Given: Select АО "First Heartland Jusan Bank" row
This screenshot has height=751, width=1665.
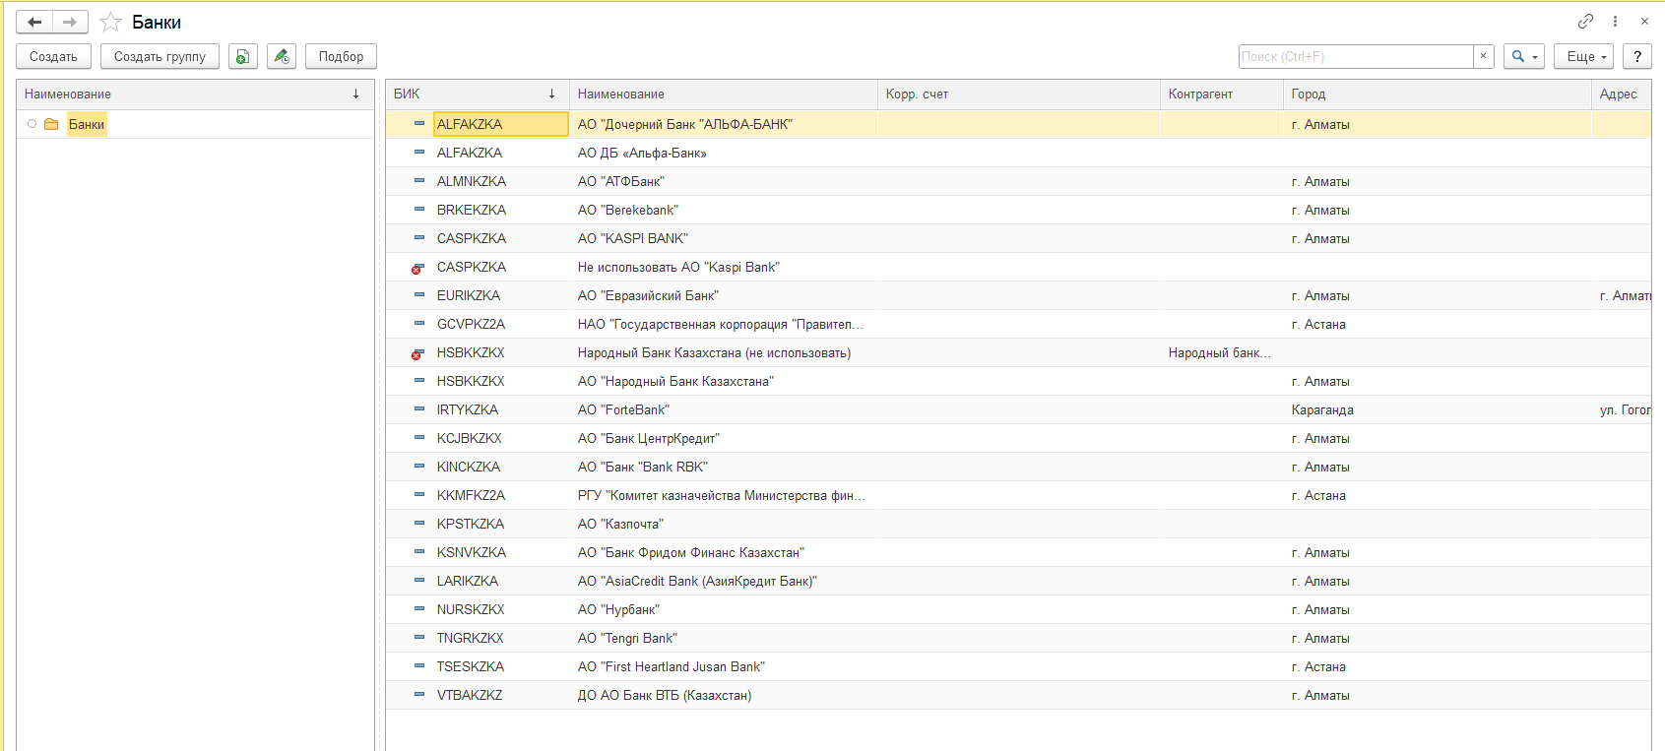Looking at the screenshot, I should point(1018,666).
